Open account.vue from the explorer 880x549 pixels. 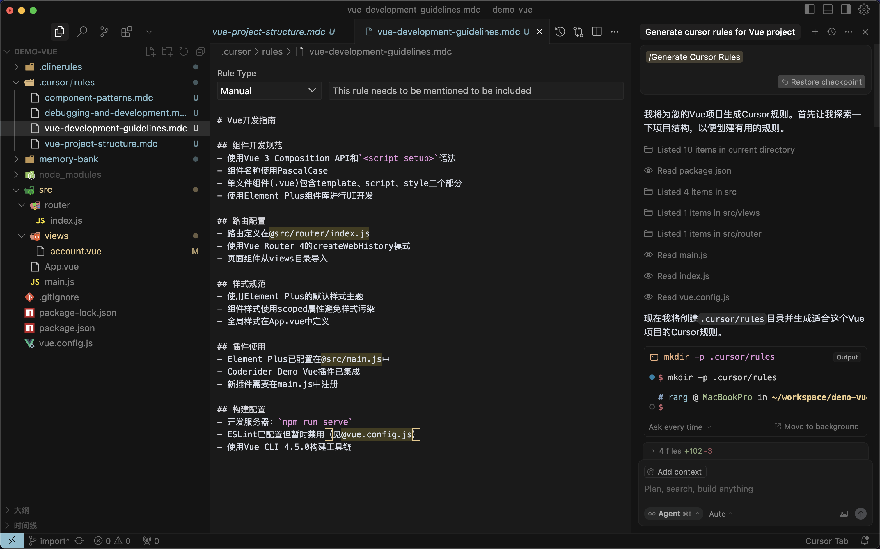coord(76,251)
